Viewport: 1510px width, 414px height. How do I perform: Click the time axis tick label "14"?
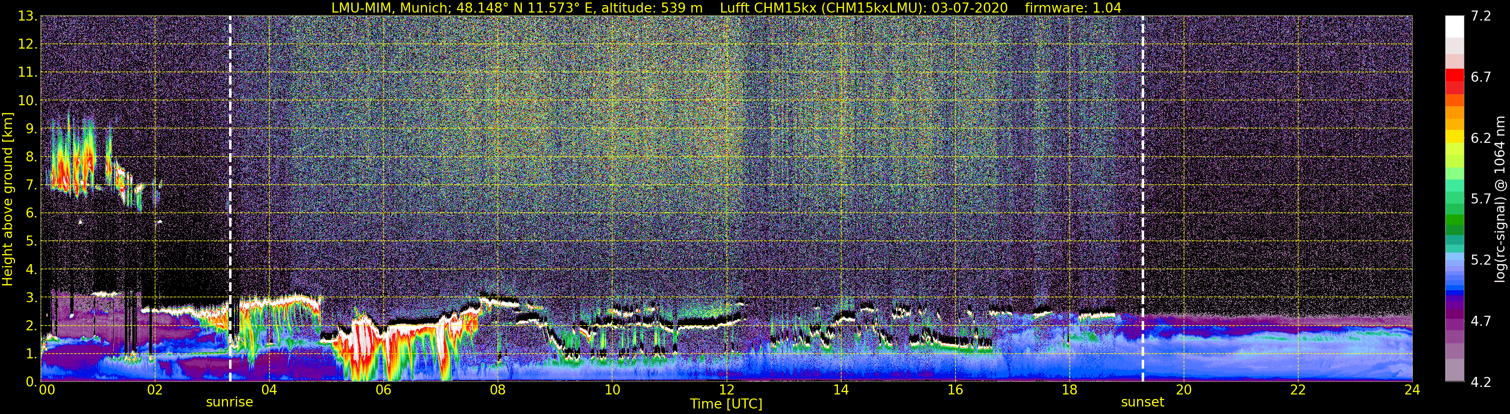point(840,390)
